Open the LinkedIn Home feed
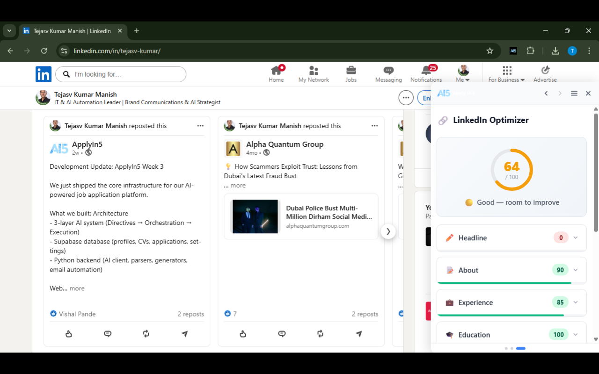 (x=276, y=73)
